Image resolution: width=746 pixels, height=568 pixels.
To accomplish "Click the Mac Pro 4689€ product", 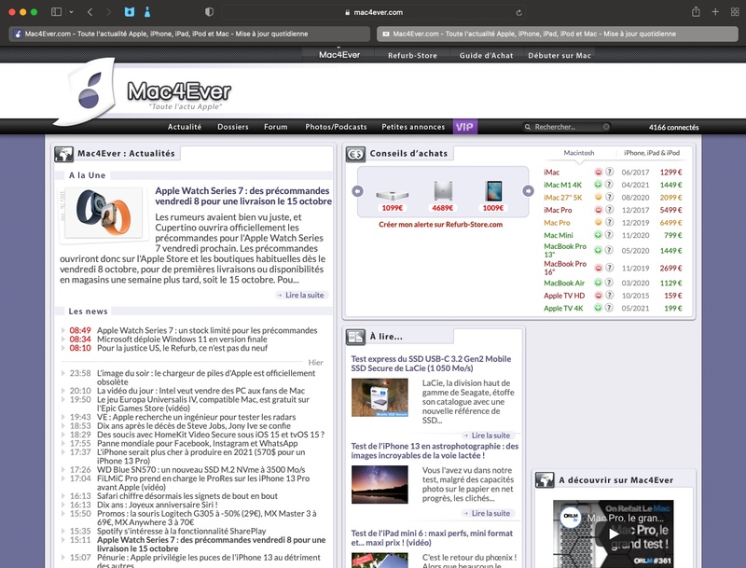I will pyautogui.click(x=442, y=197).
